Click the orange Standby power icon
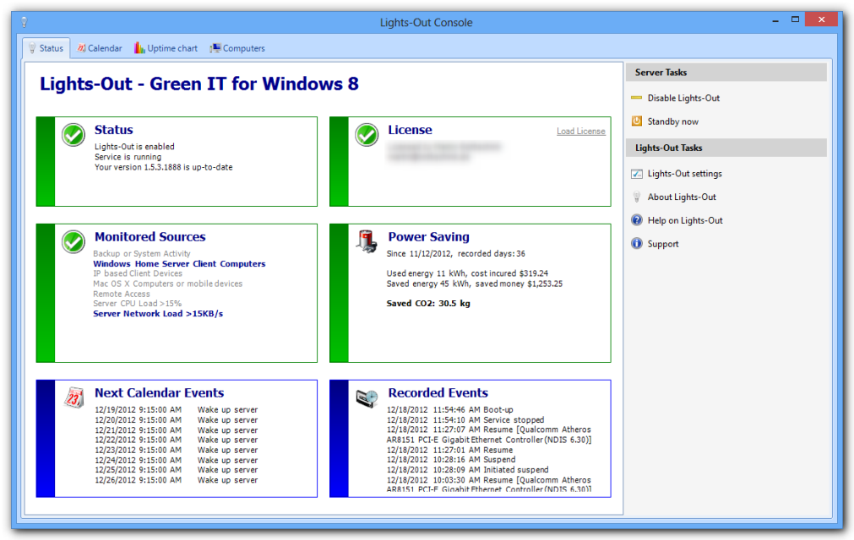Screen dimensions: 854x540 [636, 121]
